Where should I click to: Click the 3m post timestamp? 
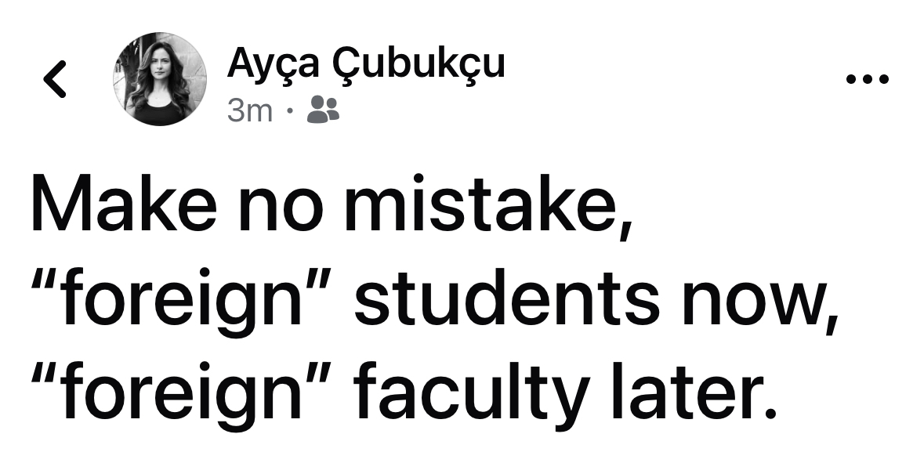click(x=249, y=111)
